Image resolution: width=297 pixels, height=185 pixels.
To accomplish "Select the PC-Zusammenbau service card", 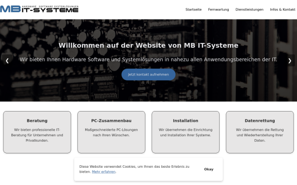I will [111, 132].
